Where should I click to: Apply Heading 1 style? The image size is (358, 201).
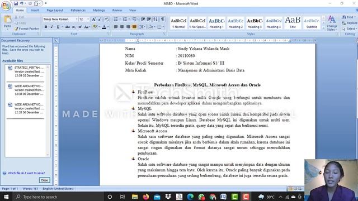pos(216,23)
